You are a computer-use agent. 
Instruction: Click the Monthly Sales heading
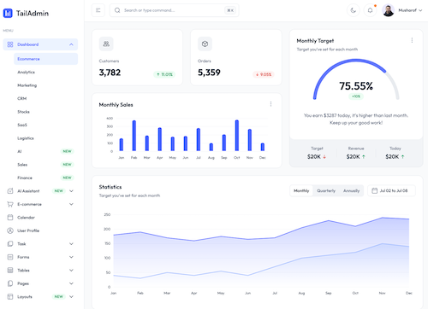[x=116, y=105]
